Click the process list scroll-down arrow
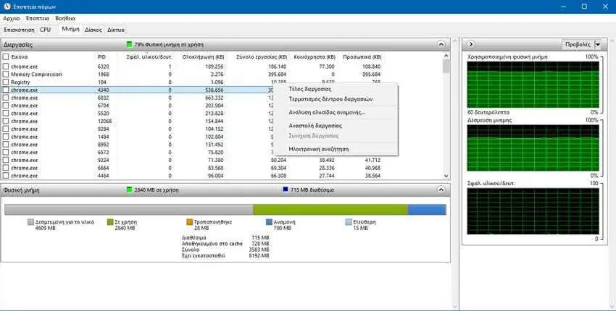616x311 pixels. coord(446,176)
